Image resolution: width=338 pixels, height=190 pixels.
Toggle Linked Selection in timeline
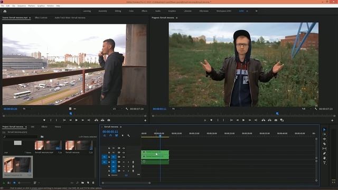[116, 136]
